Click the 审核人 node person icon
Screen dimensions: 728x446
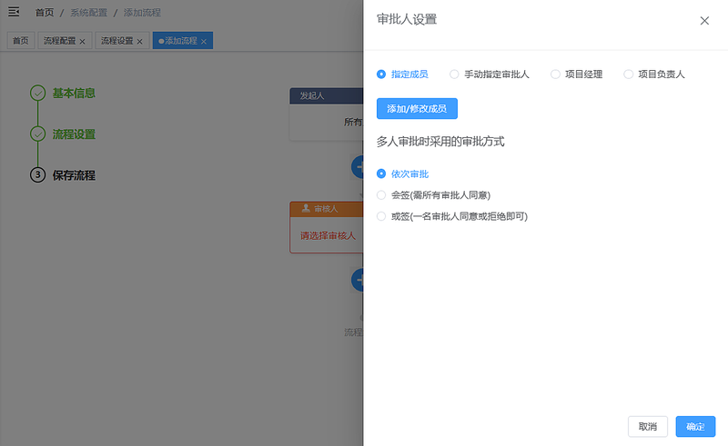[306, 208]
